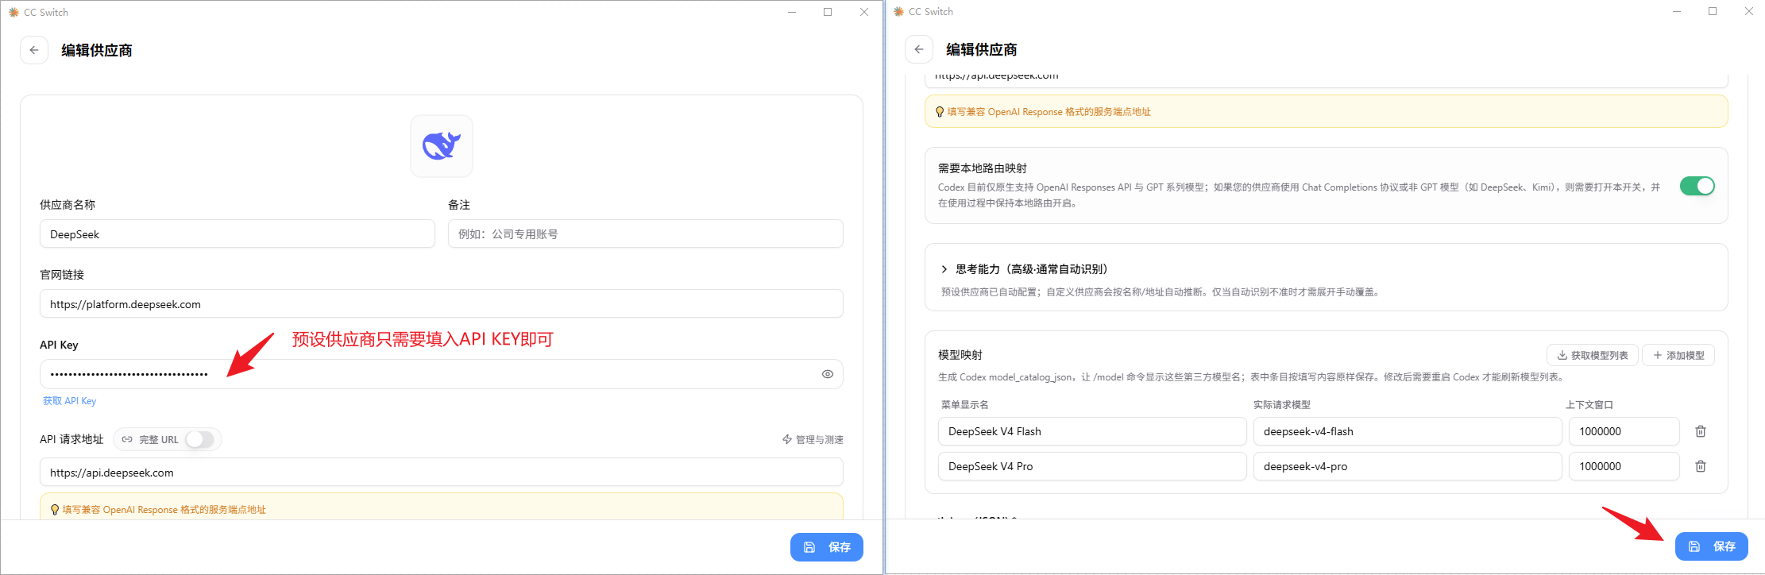Minimize the right CC Switch window
Viewport: 1765px width, 575px height.
click(x=1677, y=11)
